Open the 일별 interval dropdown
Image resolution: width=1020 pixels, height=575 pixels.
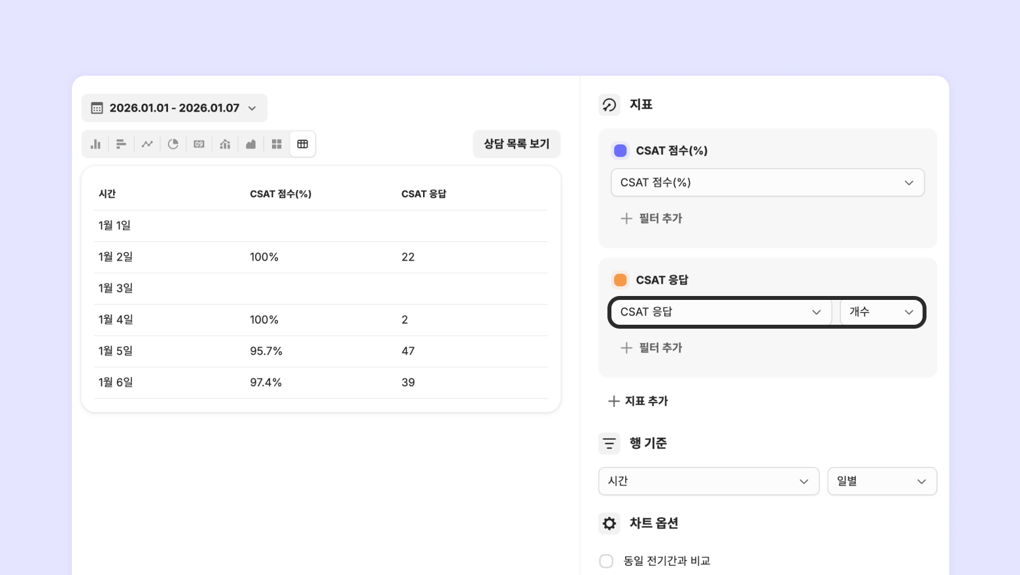pyautogui.click(x=881, y=482)
